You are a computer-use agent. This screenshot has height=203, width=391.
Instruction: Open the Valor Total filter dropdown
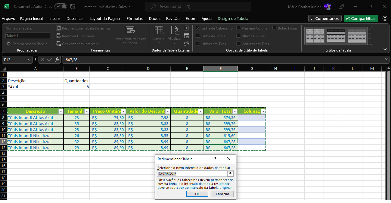(x=235, y=111)
